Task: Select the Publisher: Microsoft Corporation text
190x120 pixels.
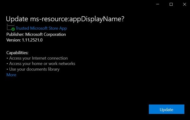Action: pos(36,34)
